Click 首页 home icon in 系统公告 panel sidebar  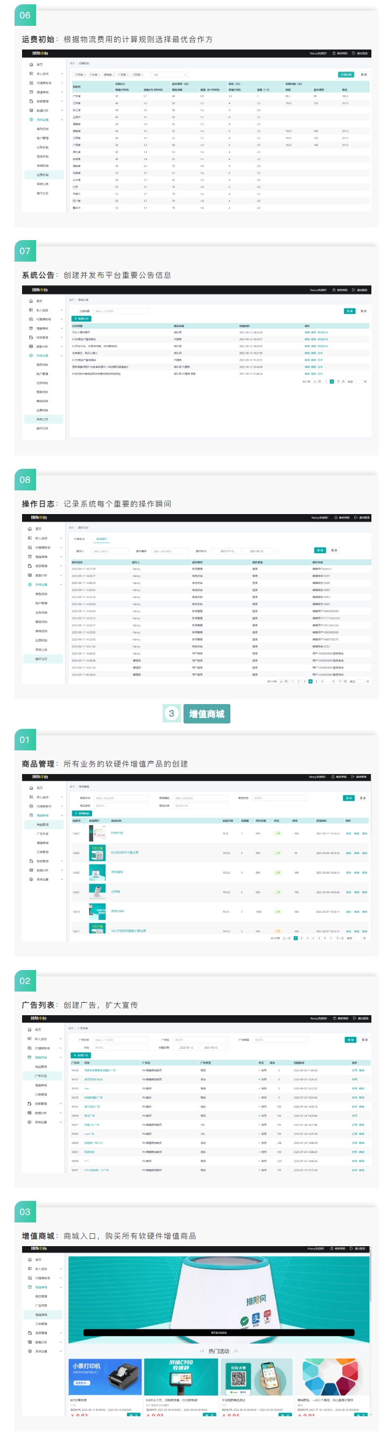[31, 301]
